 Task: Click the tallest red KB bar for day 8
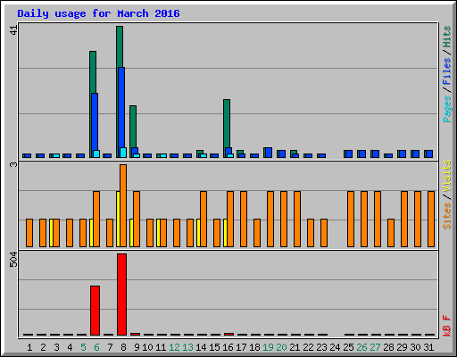click(121, 295)
